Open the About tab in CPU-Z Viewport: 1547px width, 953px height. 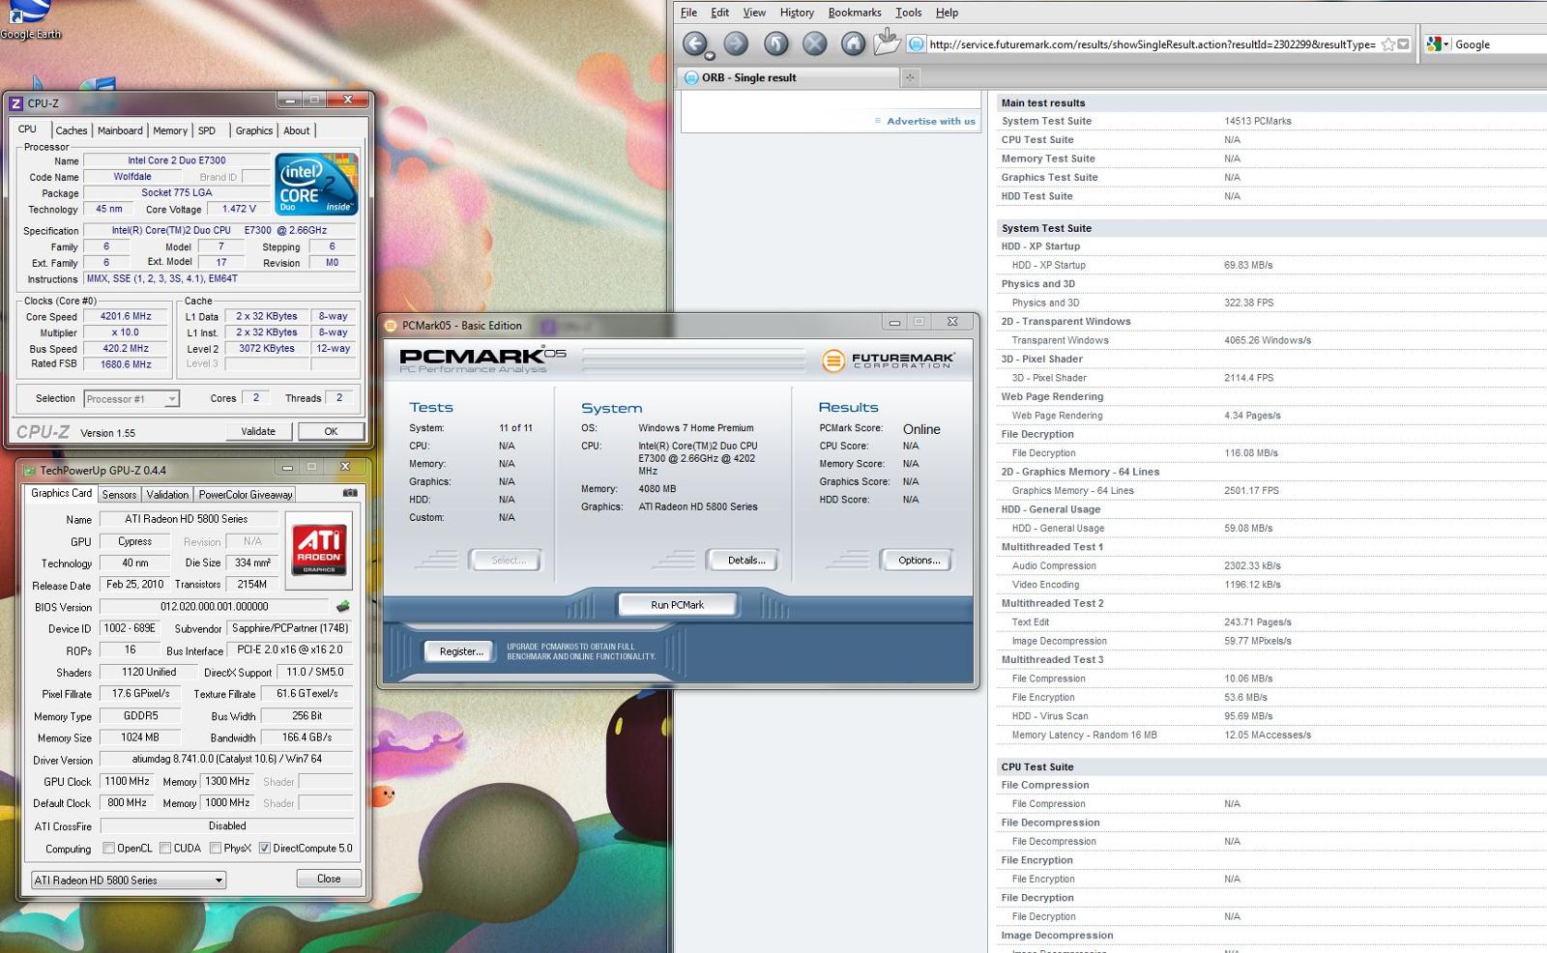(x=297, y=130)
